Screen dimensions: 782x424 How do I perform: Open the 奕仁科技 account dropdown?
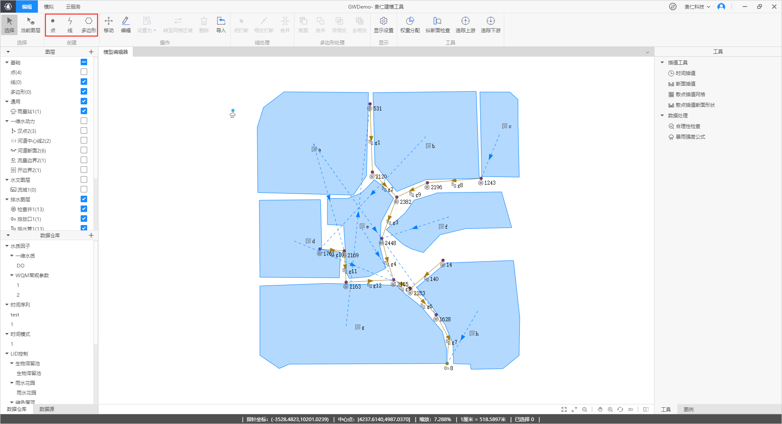[x=697, y=7]
